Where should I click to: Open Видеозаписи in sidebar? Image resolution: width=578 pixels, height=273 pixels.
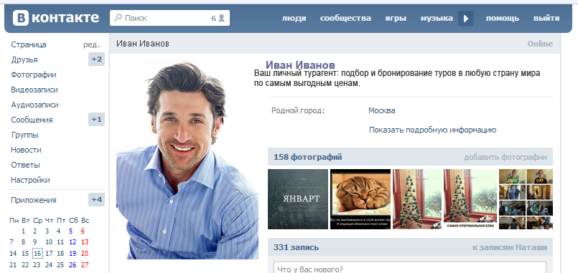34,90
